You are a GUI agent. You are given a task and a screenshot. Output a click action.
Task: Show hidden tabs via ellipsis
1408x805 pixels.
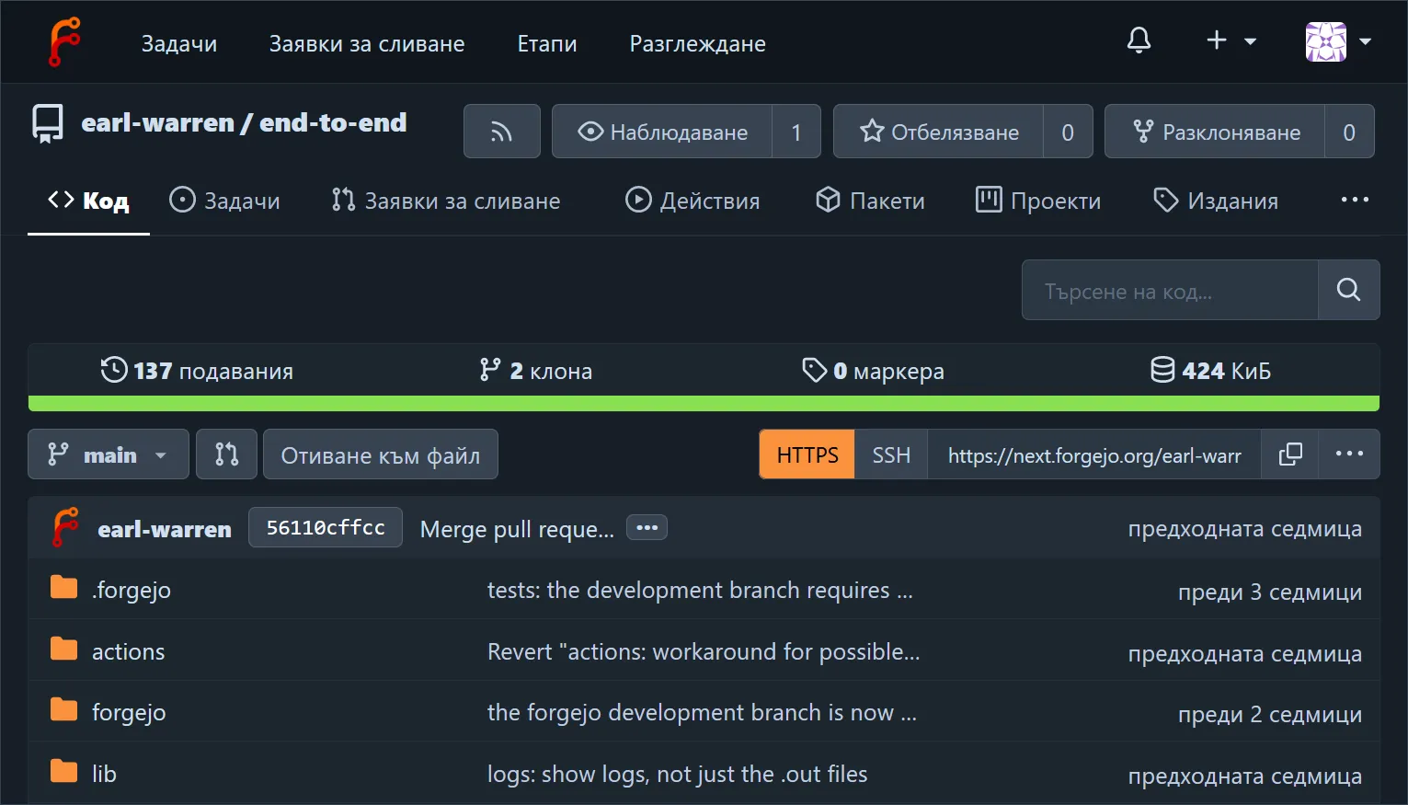(x=1354, y=200)
